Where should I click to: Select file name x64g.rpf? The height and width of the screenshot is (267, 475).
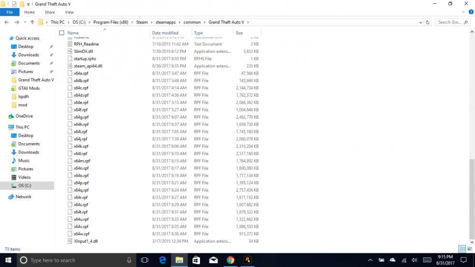coord(81,117)
